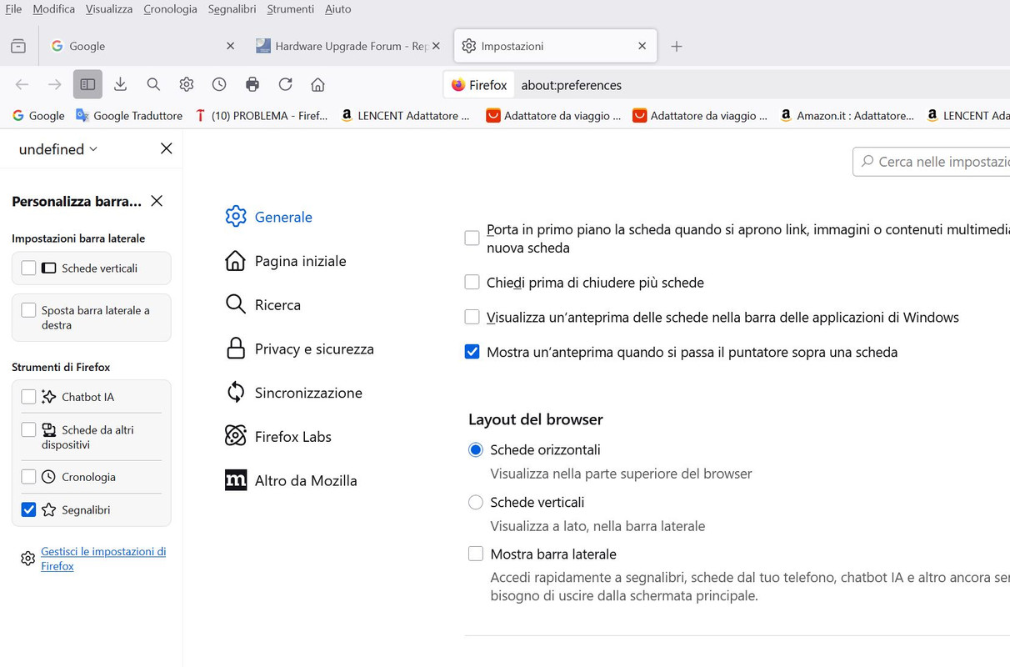Open the Downloads toolbar icon
Screen dimensions: 1010x667
[x=121, y=84]
